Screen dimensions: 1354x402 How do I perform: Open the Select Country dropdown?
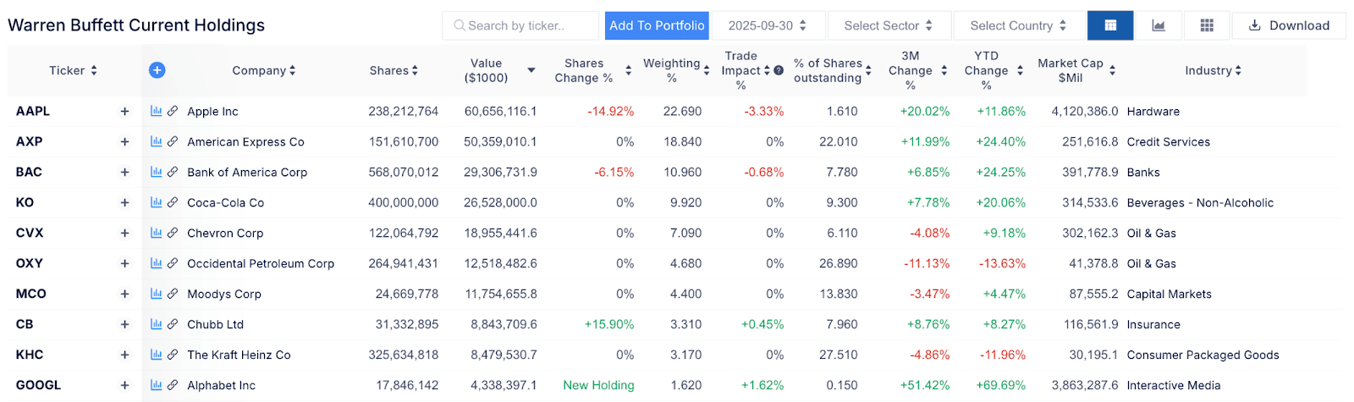(x=1018, y=25)
